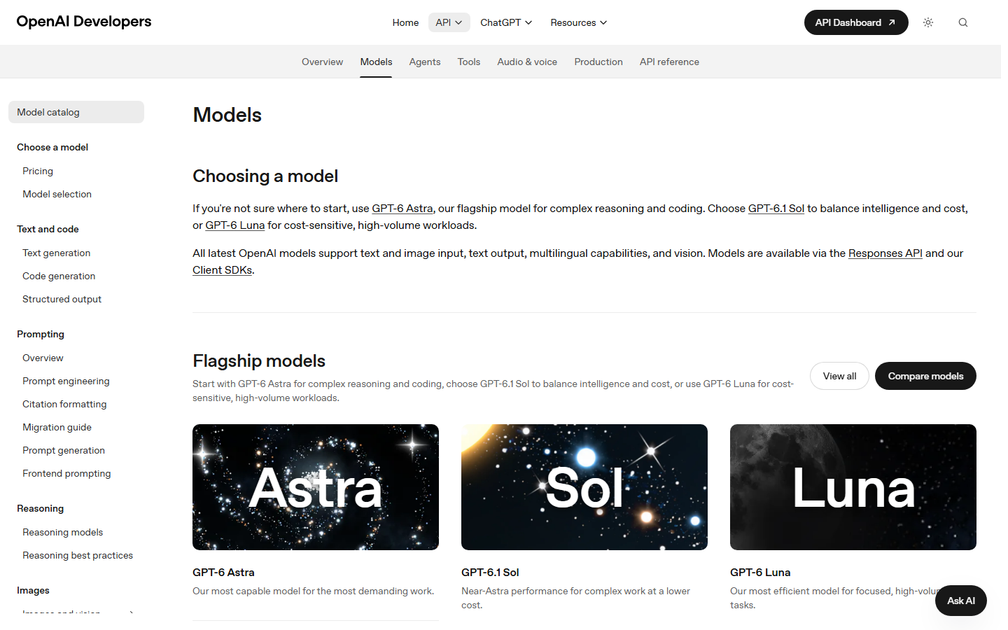Open the Ask AI floating button
Image resolution: width=1008 pixels, height=630 pixels.
(961, 601)
